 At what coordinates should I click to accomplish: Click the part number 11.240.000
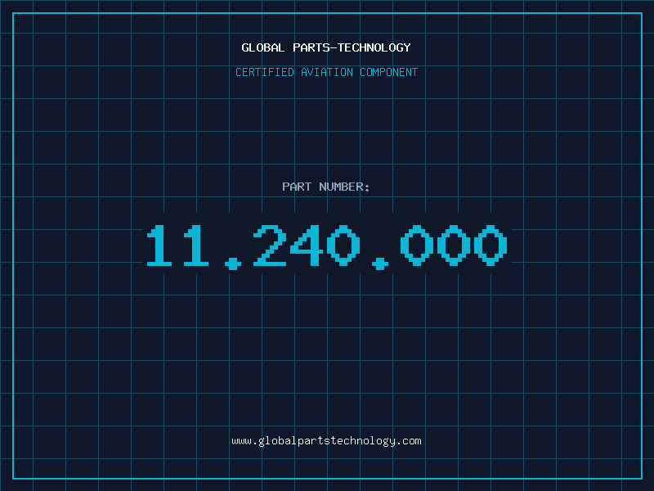click(x=326, y=246)
